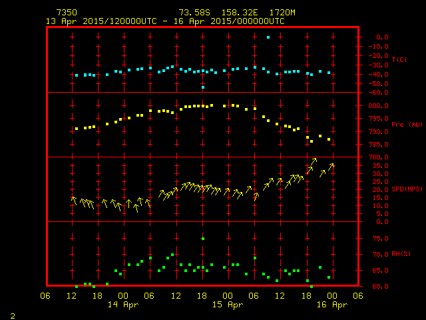Click station ID 7350 in the header
The image size is (426, 320).
[66, 13]
